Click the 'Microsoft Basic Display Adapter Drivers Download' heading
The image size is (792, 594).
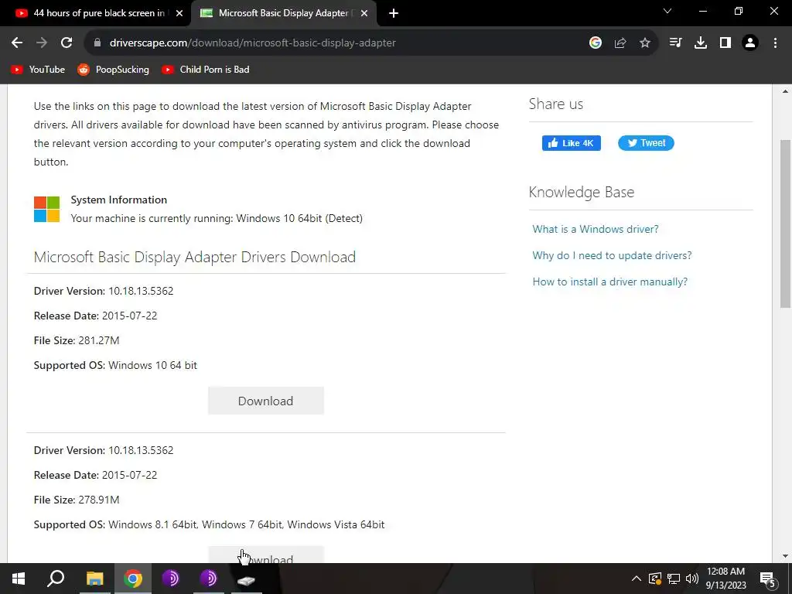coord(194,257)
